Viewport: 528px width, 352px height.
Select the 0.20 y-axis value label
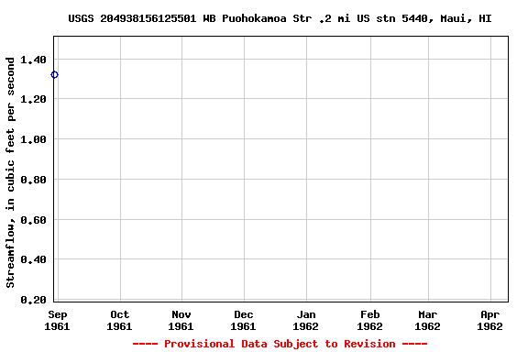point(33,300)
